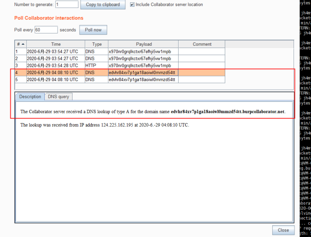Sort interactions by Time column header
Viewport: 311px width, 237px height.
point(56,44)
